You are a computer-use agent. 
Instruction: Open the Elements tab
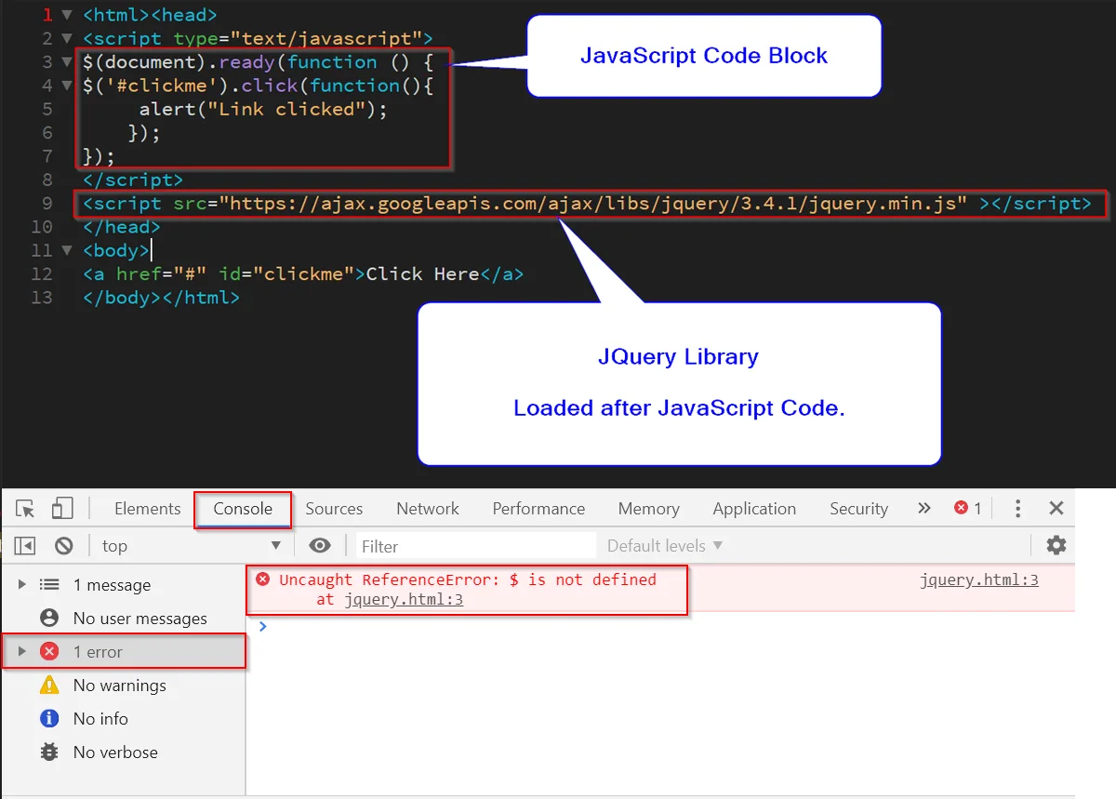[x=147, y=509]
